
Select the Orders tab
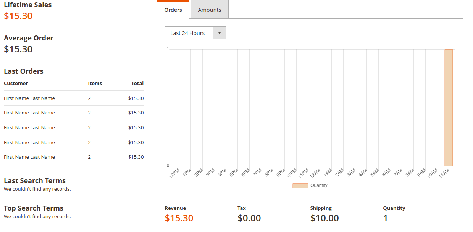(x=173, y=10)
